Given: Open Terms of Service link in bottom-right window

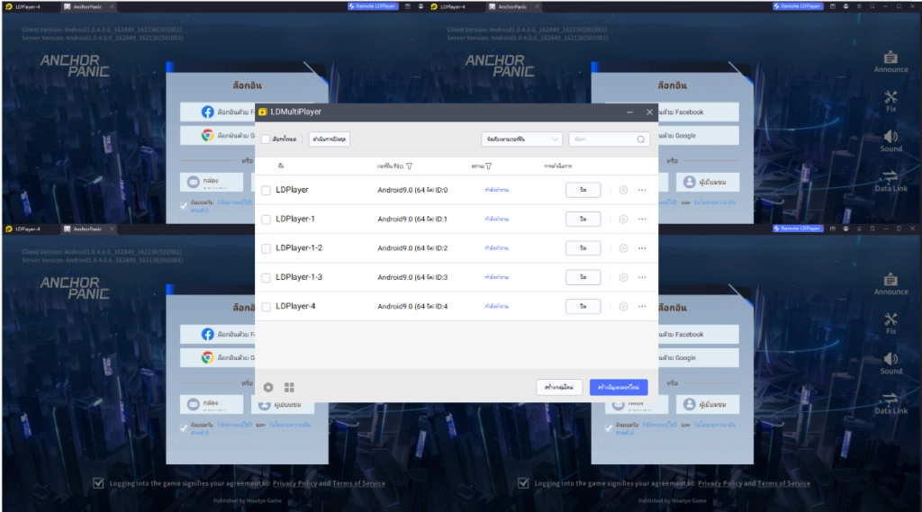Looking at the screenshot, I should point(783,483).
